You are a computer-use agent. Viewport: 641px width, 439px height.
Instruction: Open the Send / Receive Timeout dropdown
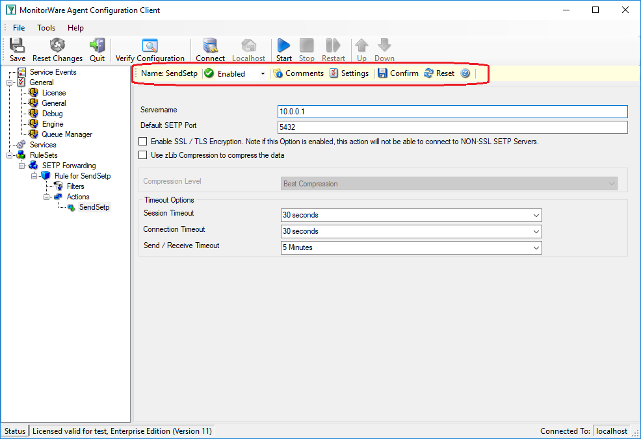(412, 248)
